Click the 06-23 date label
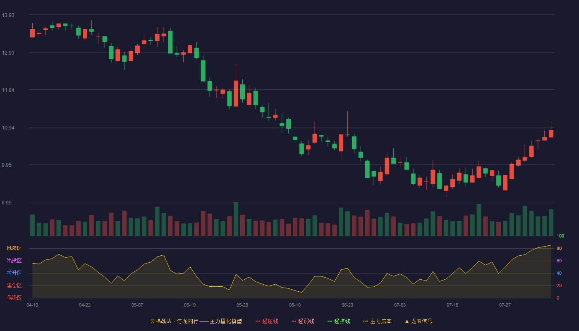This screenshot has height=331, width=579. (x=347, y=305)
